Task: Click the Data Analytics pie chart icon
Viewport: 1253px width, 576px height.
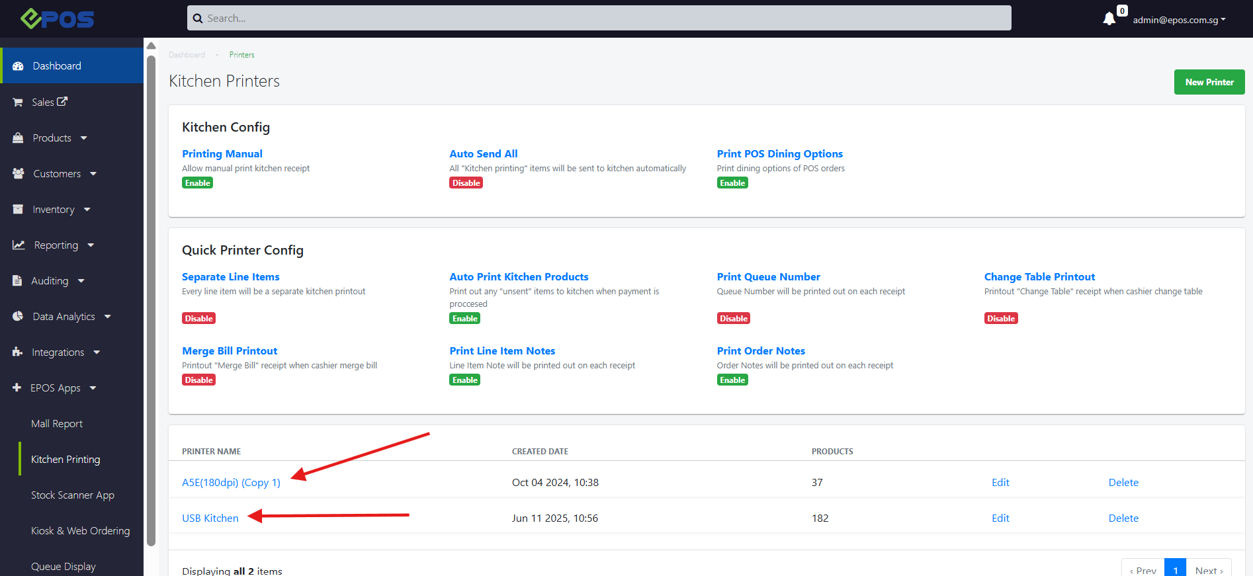Action: (18, 317)
